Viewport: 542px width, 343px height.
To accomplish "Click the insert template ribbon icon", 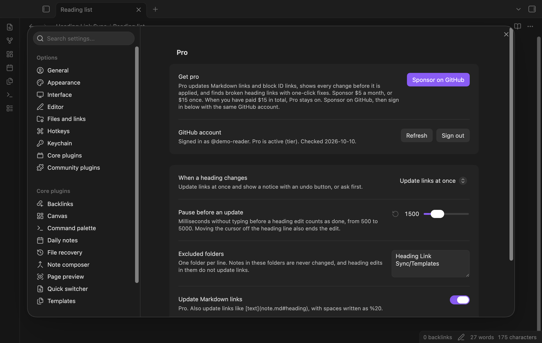I will [9, 81].
